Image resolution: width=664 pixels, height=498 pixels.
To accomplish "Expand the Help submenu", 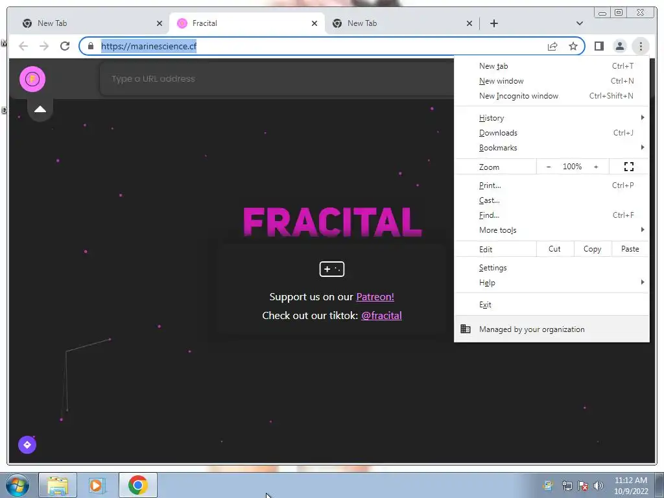I will 552,283.
